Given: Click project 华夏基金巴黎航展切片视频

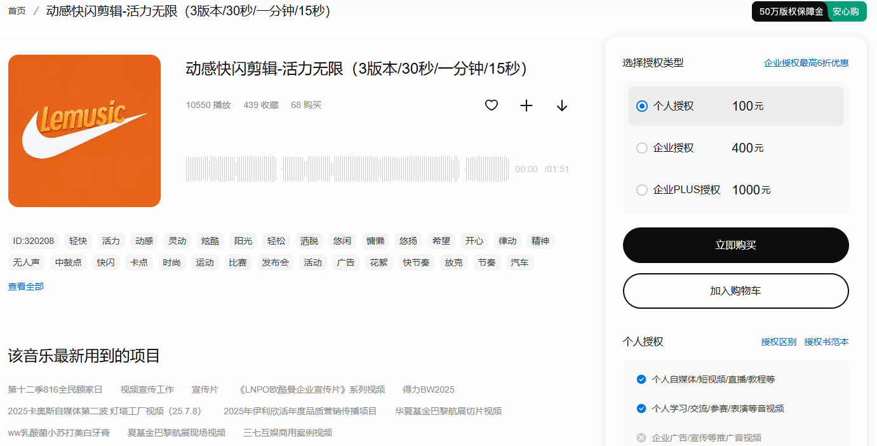Looking at the screenshot, I should [x=448, y=411].
